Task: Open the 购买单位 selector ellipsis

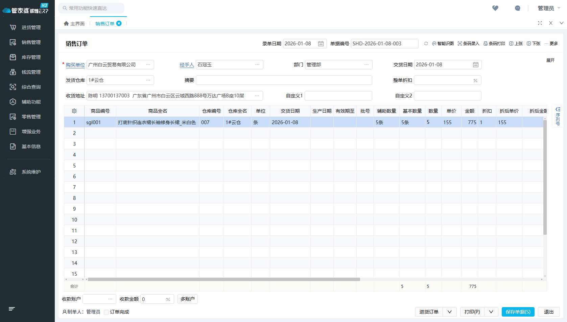Action: 148,65
